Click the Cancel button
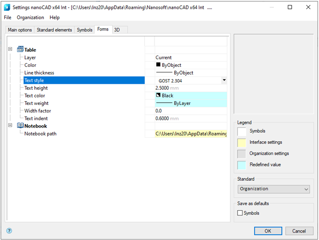319x240 pixels. pyautogui.click(x=299, y=231)
